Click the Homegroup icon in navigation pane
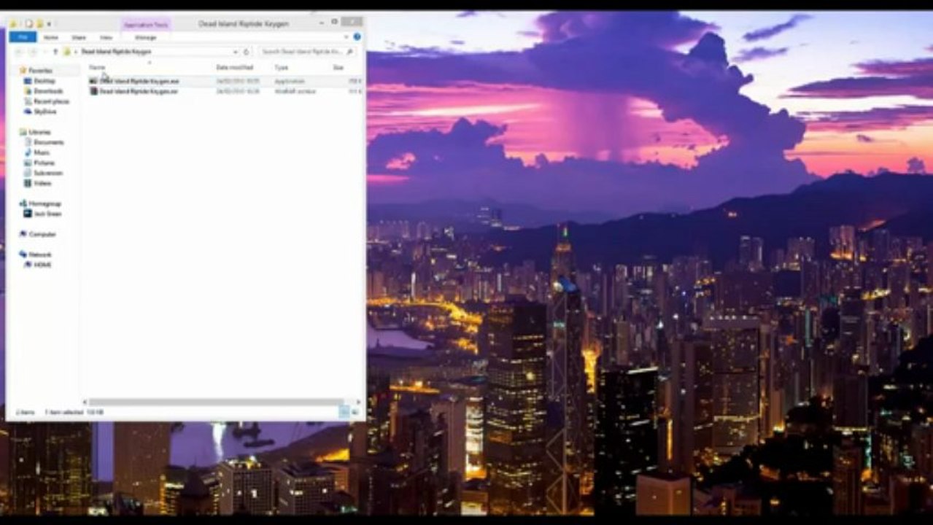Viewport: 933px width, 525px height. click(23, 203)
